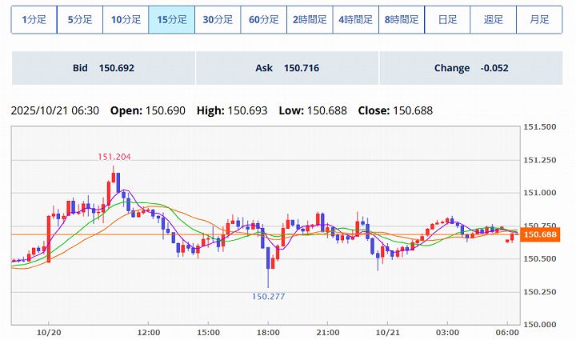Open the 10分足 chart tab
The image size is (576, 340).
point(126,19)
